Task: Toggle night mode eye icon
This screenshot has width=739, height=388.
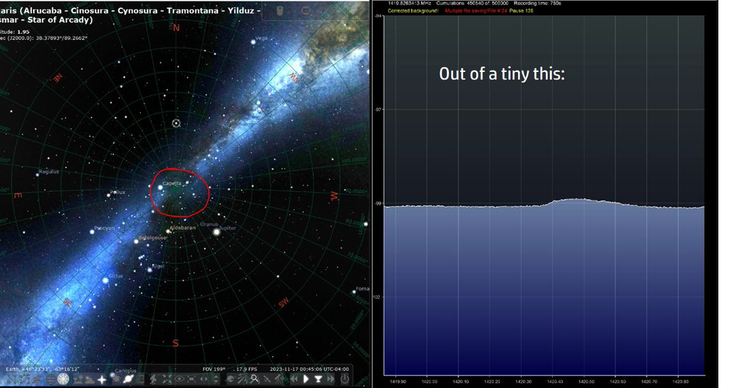Action: coord(179,379)
